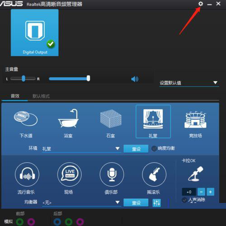The image size is (226, 226).
Task: Choose the 竞技场 arena effect
Action: click(195, 124)
